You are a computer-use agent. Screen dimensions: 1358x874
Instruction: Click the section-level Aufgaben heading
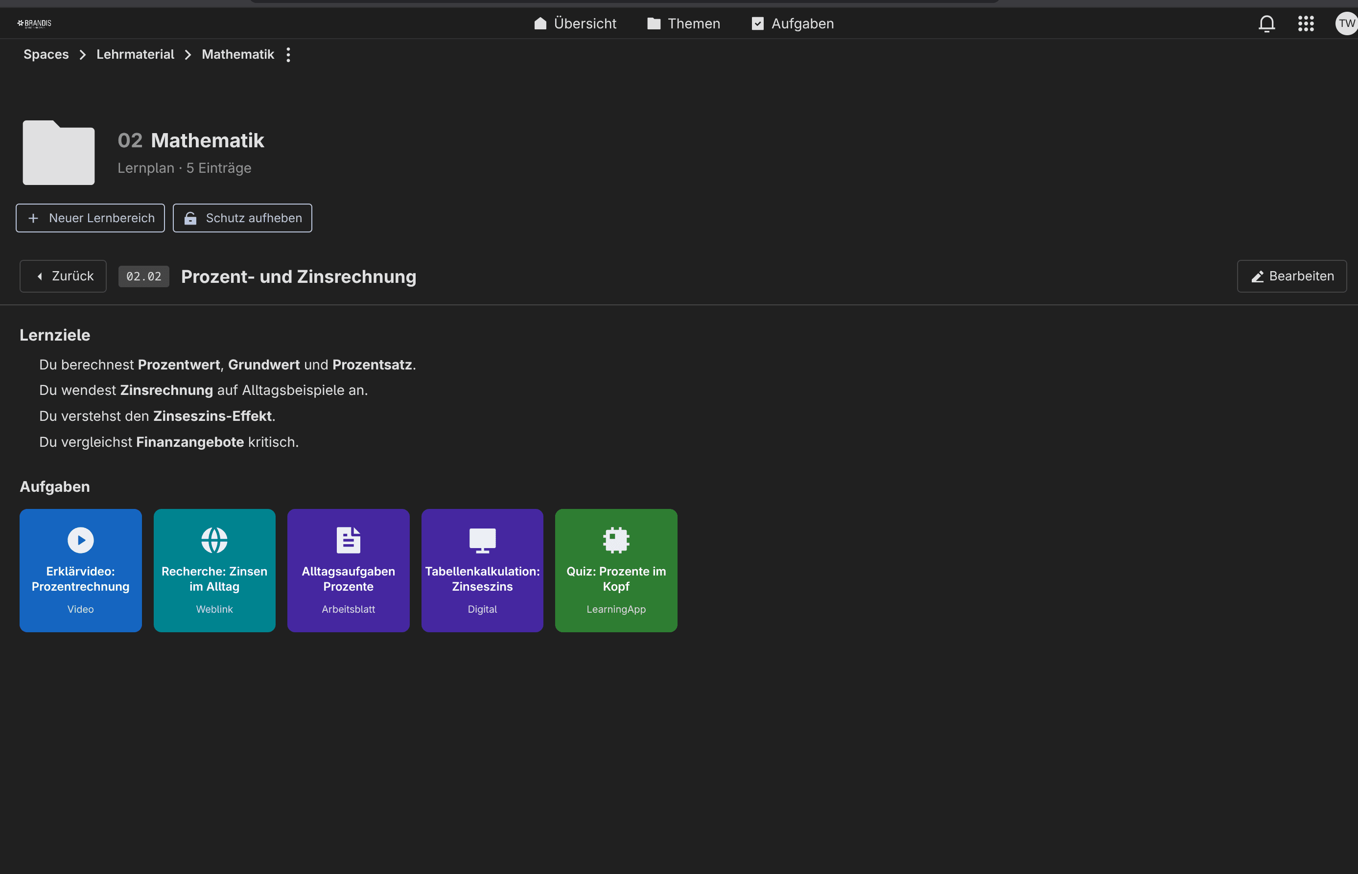coord(55,486)
